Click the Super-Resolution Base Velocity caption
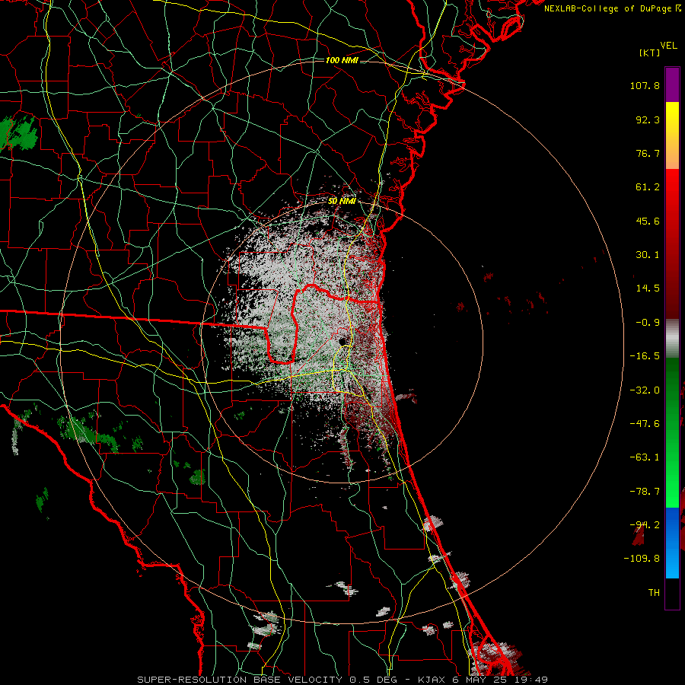The height and width of the screenshot is (685, 685). pyautogui.click(x=342, y=680)
